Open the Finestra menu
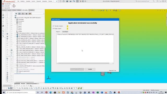The image size is (167, 94). click(50, 1)
